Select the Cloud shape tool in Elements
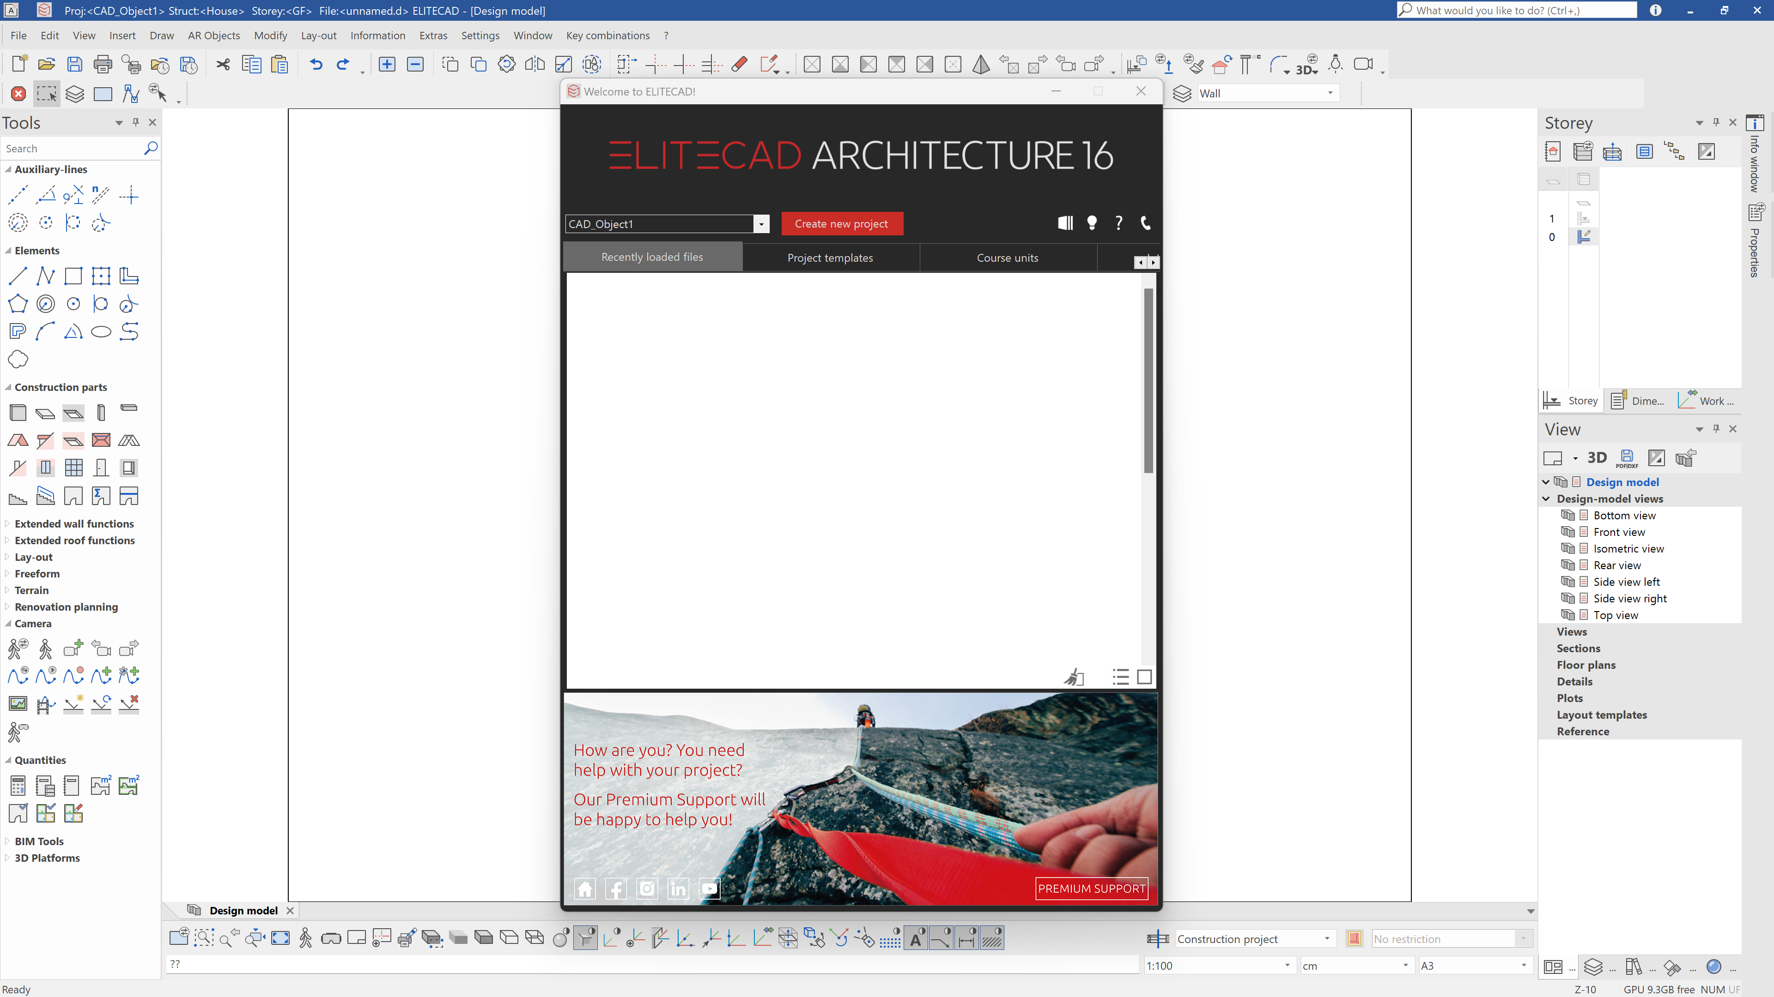The width and height of the screenshot is (1774, 997). [18, 359]
